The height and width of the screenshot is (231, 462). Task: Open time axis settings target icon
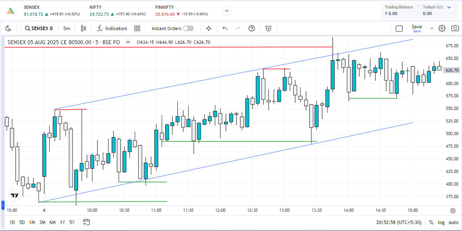click(453, 211)
